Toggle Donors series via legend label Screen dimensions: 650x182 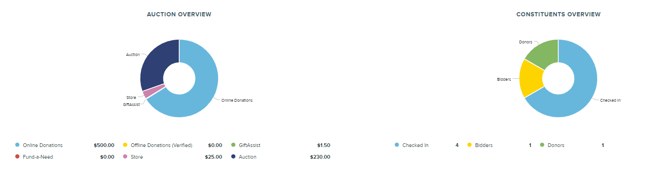coord(556,145)
